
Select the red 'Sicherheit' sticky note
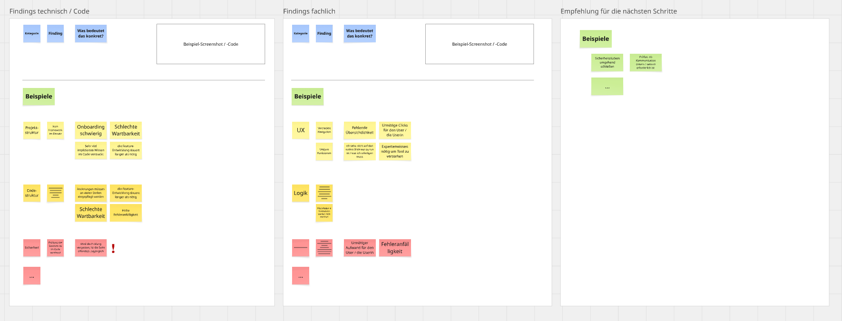[32, 248]
